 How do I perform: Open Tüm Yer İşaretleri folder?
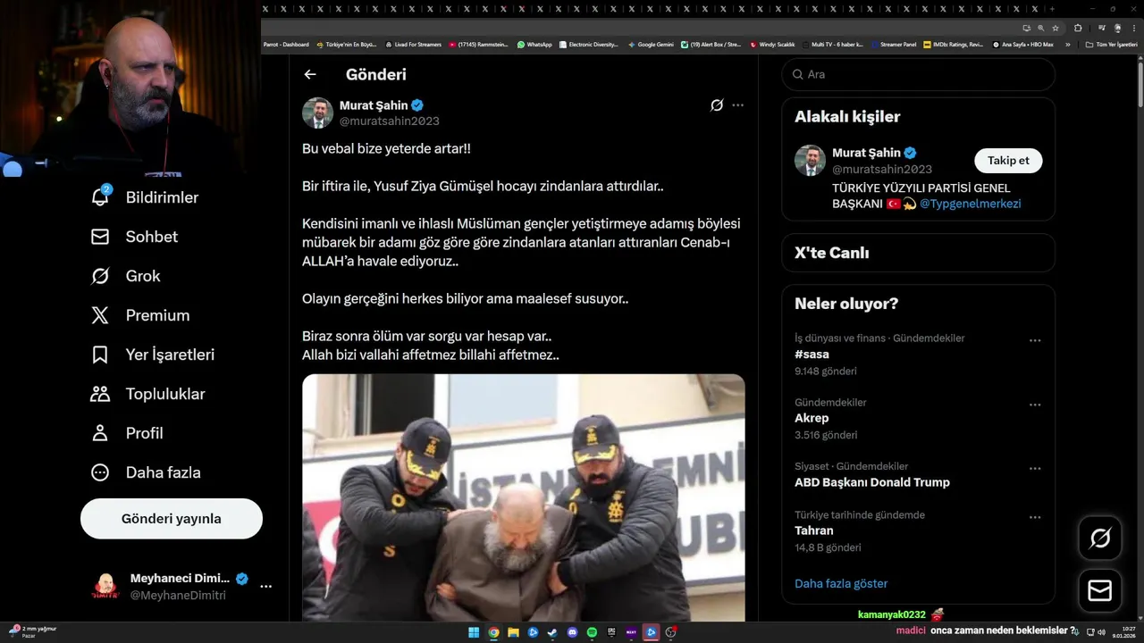1111,44
